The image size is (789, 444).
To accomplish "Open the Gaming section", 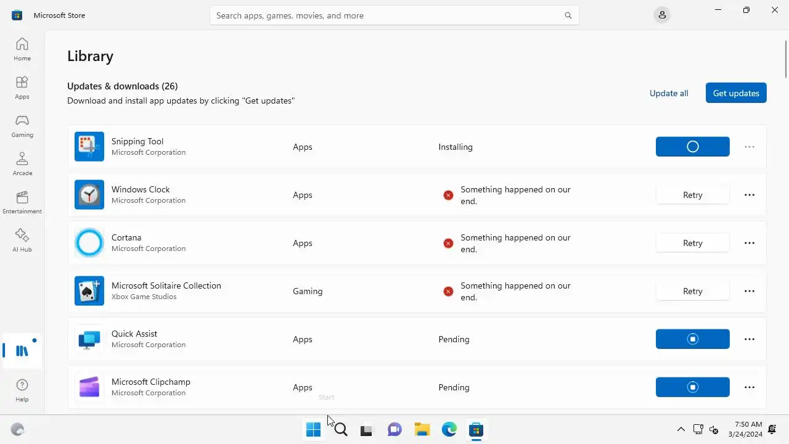I will tap(22, 126).
